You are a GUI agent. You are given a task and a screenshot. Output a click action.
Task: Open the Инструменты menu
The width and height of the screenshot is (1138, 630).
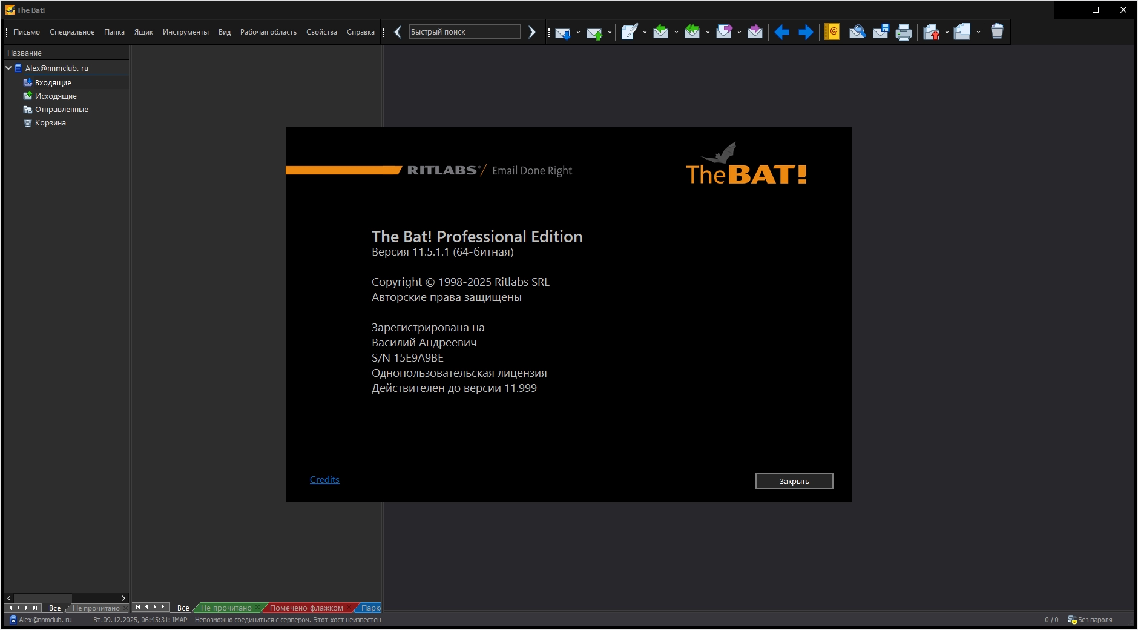(x=185, y=32)
